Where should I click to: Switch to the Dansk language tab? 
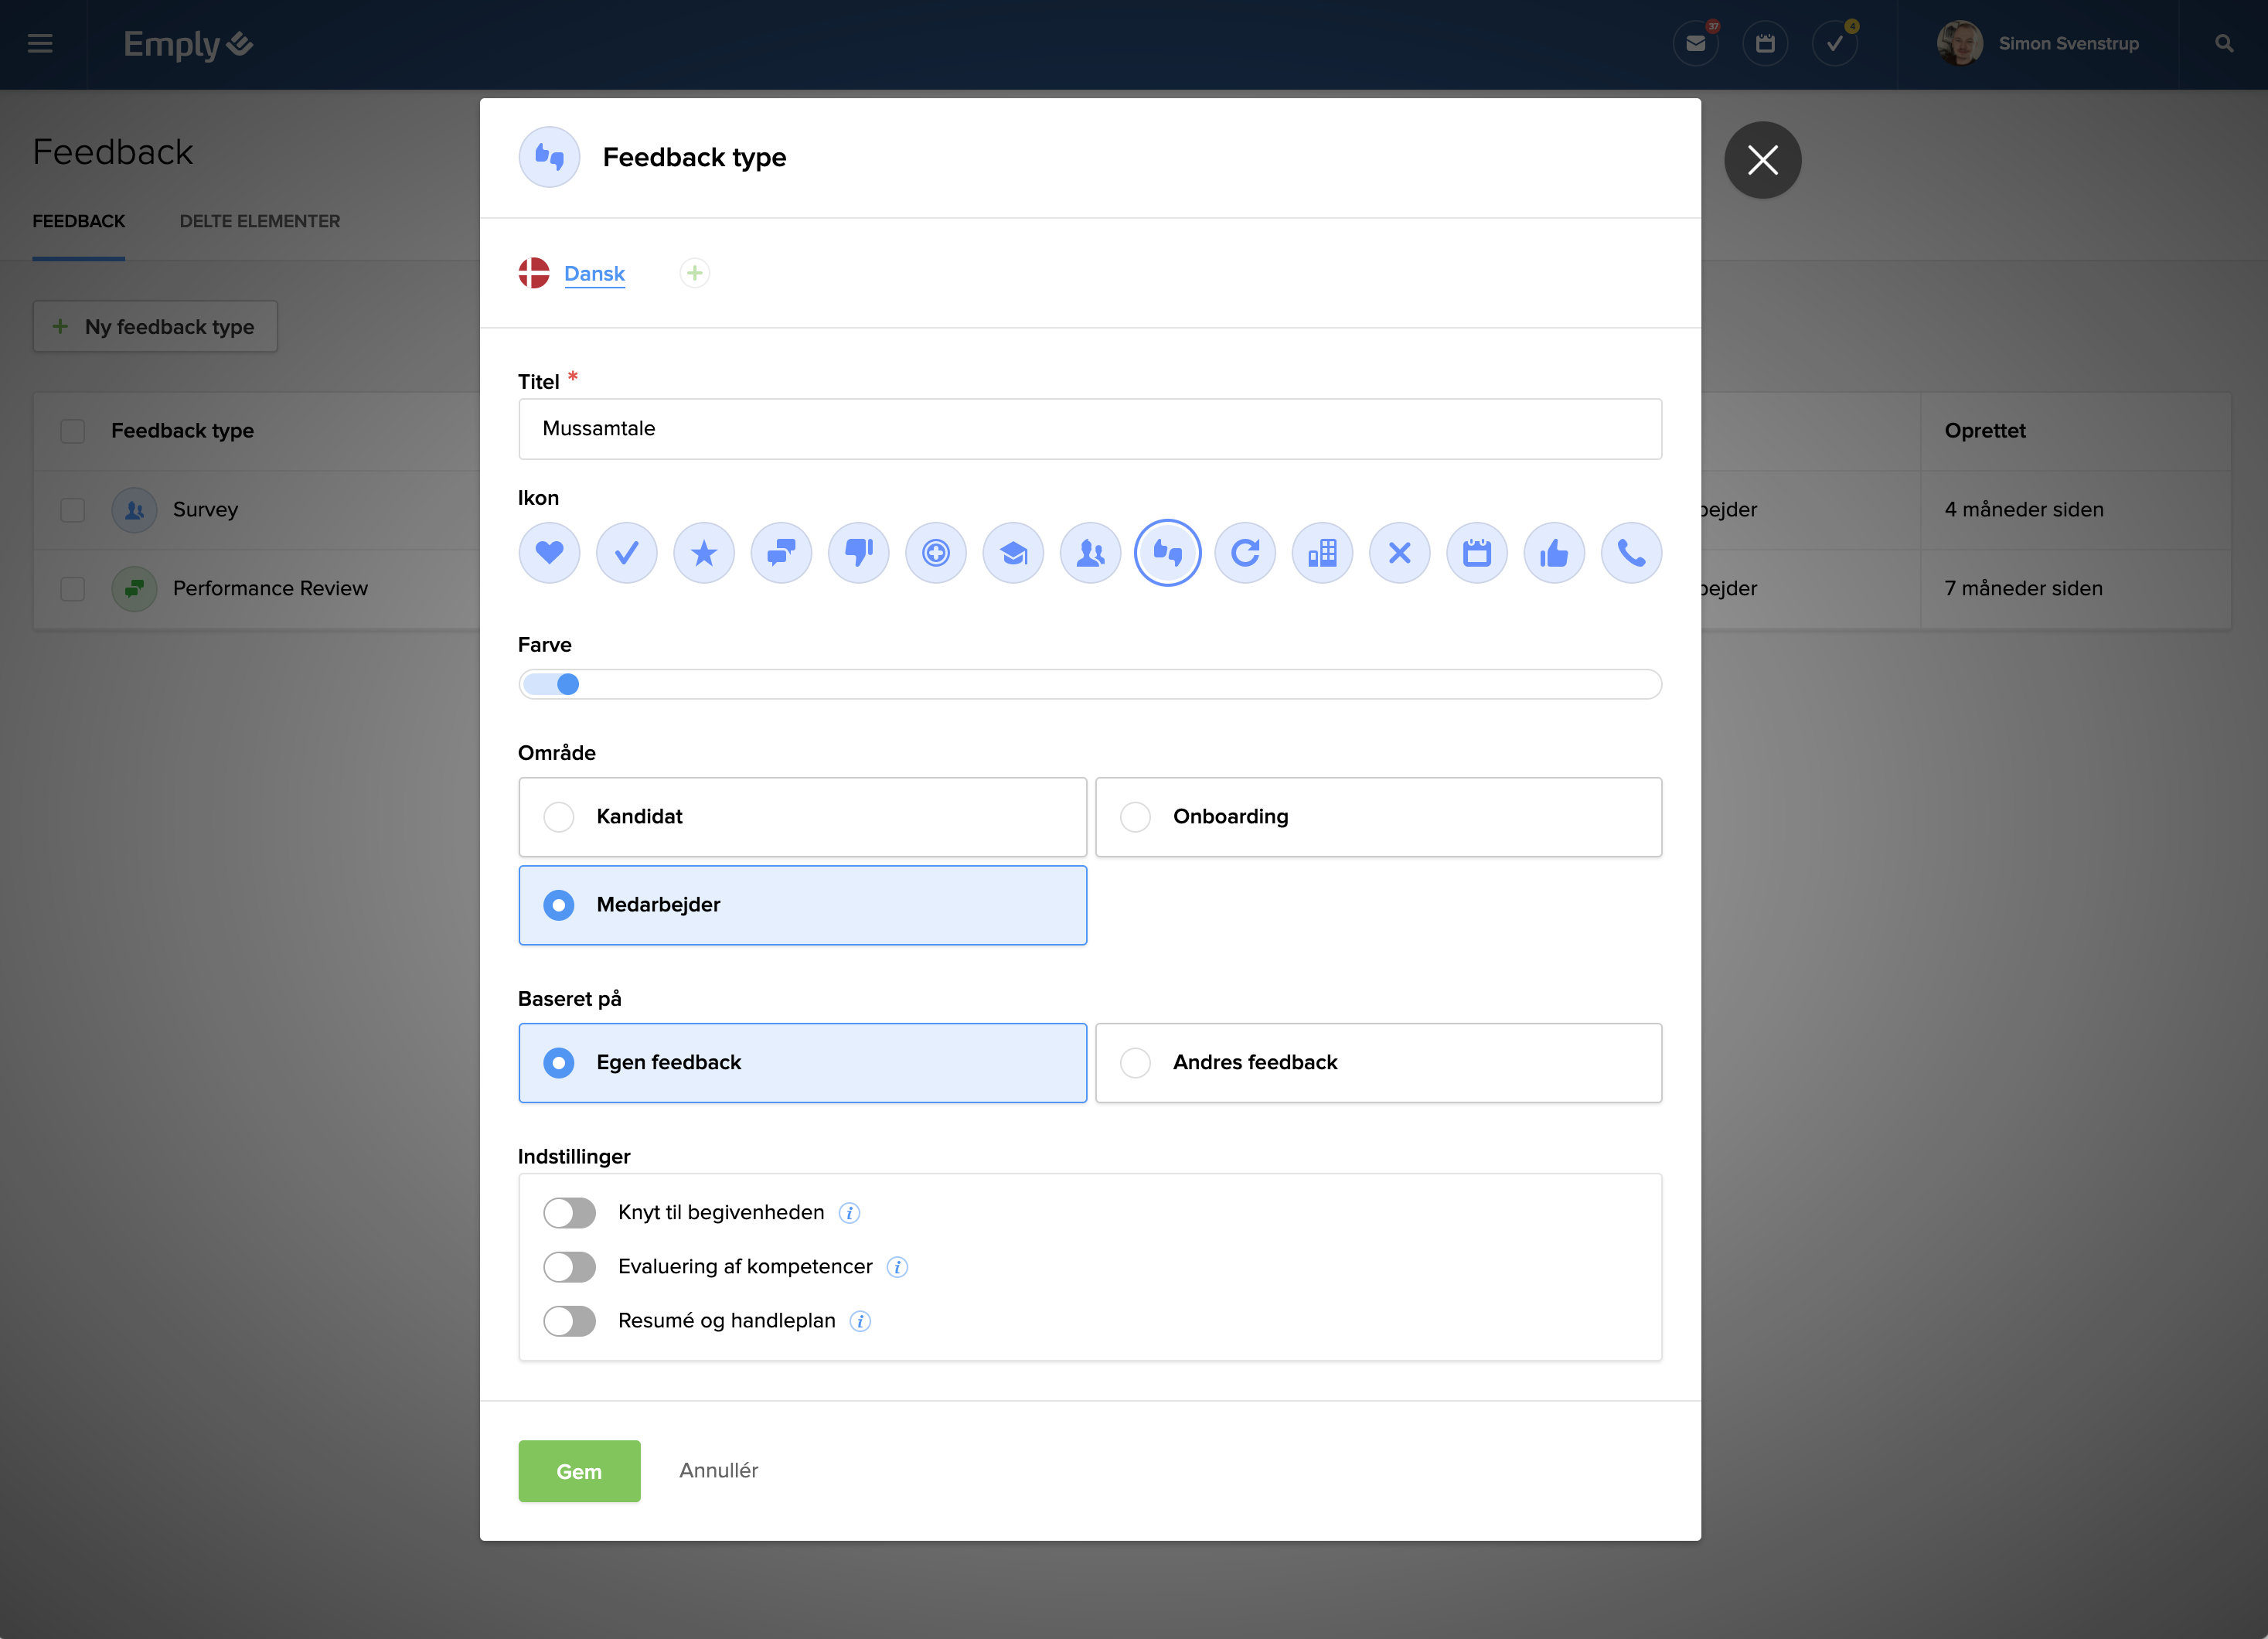pyautogui.click(x=594, y=273)
